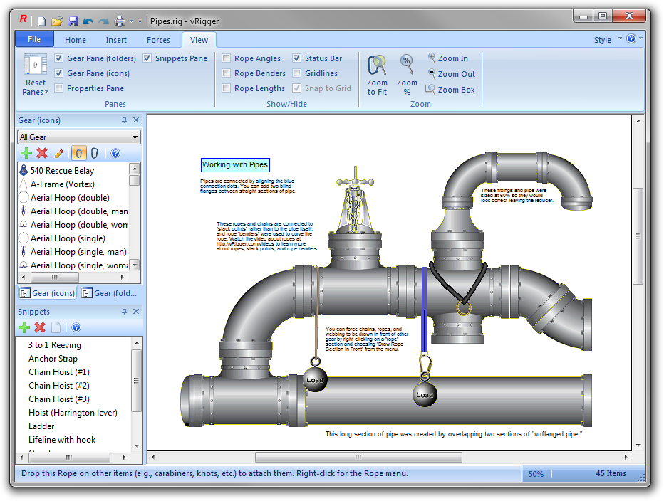
Task: Toggle the Gridlines checkbox
Action: 297,73
